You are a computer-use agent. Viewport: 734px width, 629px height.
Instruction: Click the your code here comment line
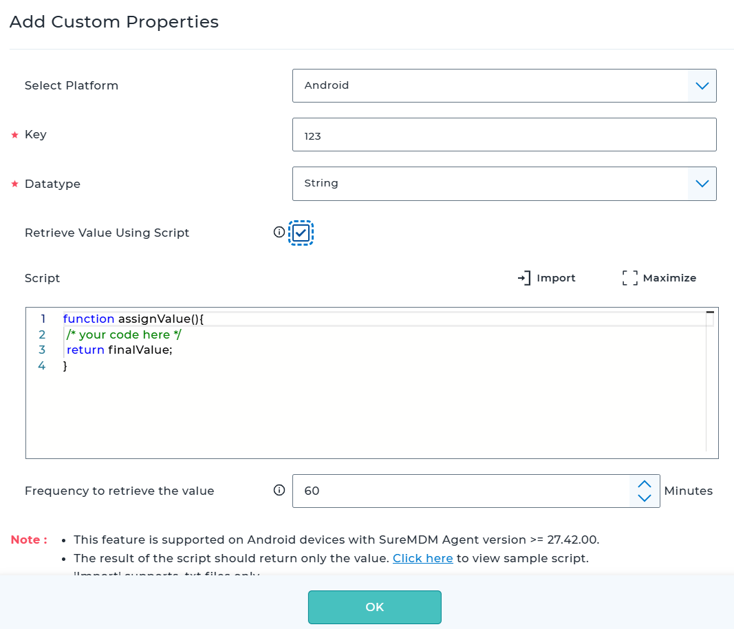124,335
